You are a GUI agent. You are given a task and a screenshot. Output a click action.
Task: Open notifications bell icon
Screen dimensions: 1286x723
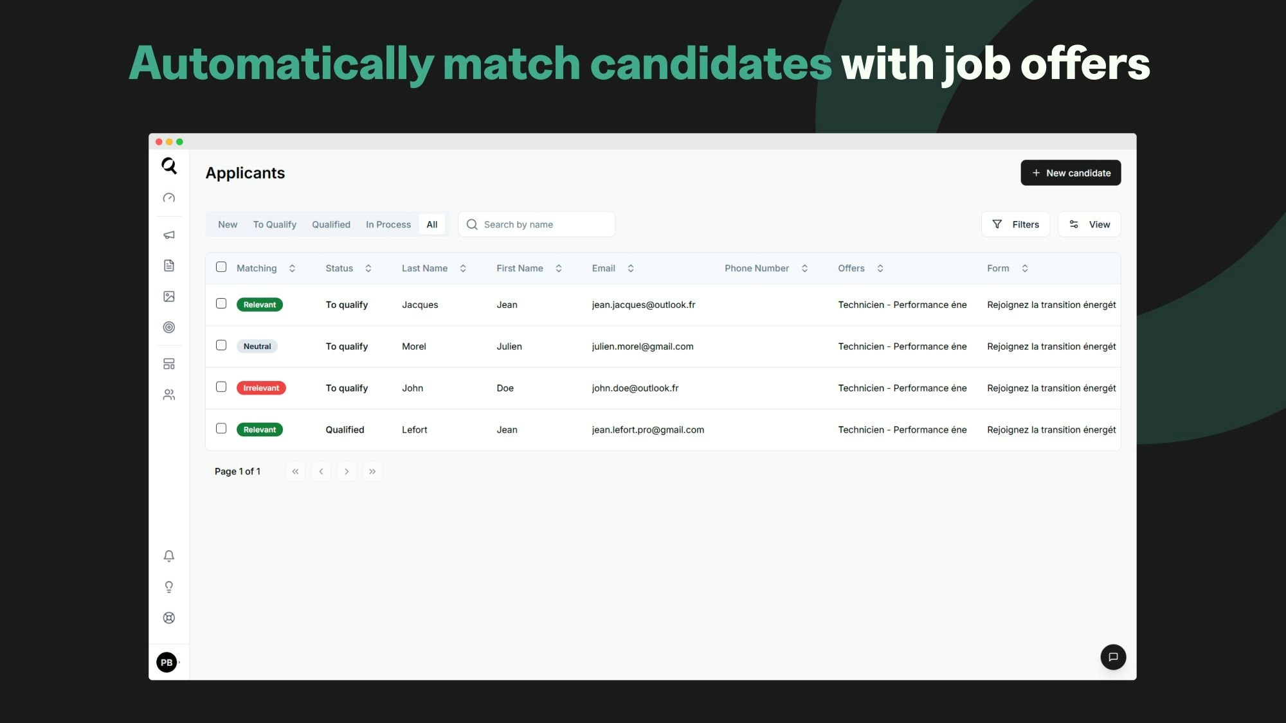(168, 556)
